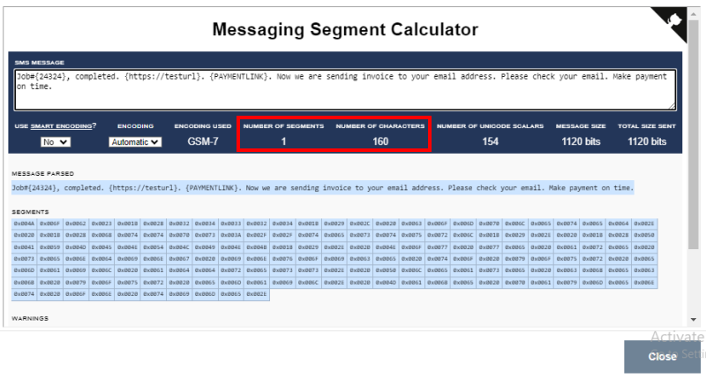Click the number of characters value 160
This screenshot has width=706, height=379.
coord(380,141)
